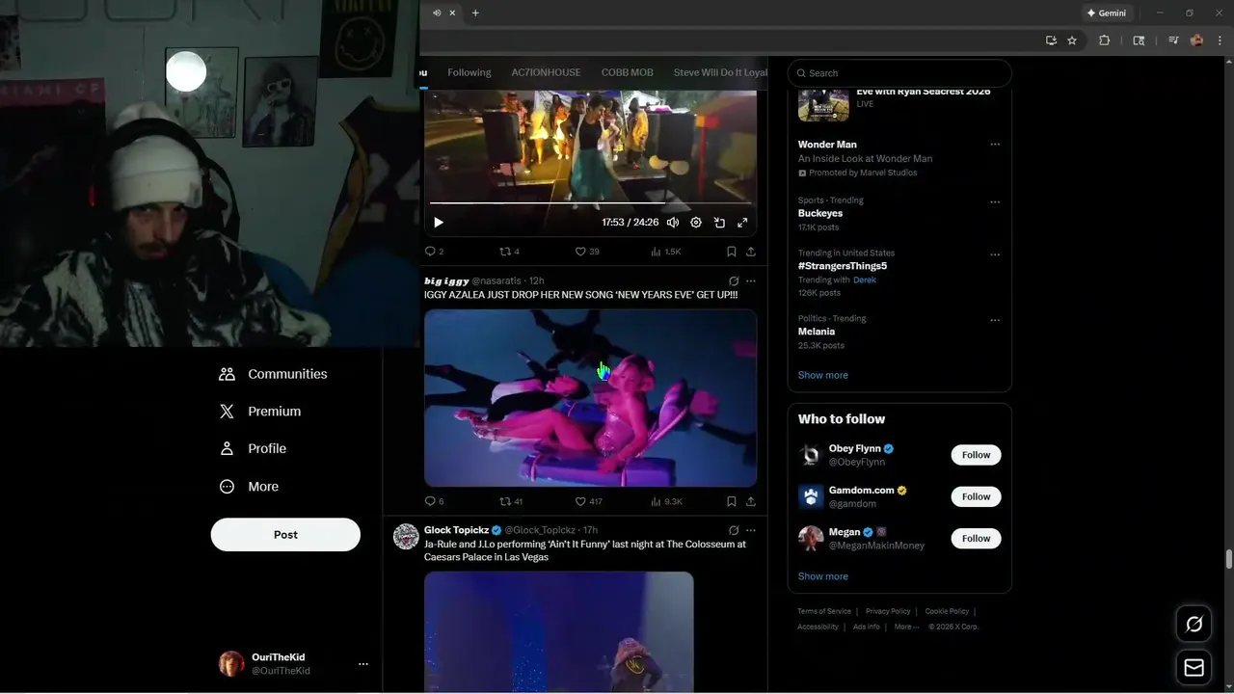The width and height of the screenshot is (1234, 694).
Task: Switch to the COBB MOB tab
Action: click(628, 72)
